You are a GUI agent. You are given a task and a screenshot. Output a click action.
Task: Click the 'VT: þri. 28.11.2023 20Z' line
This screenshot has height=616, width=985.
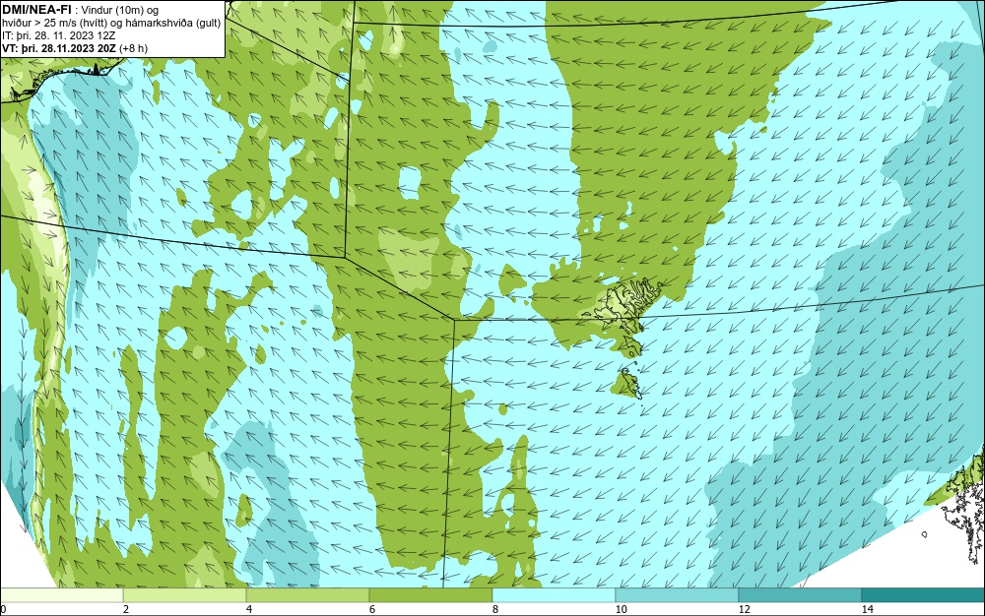[x=75, y=48]
